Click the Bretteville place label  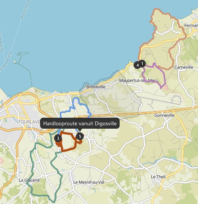tap(96, 87)
